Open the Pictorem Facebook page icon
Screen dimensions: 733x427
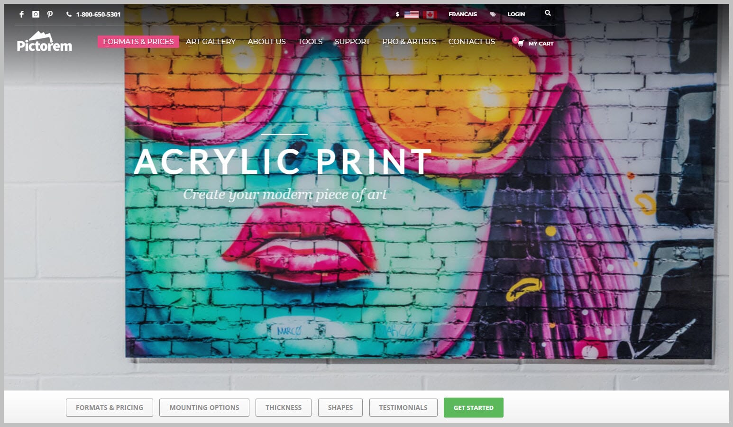point(21,14)
